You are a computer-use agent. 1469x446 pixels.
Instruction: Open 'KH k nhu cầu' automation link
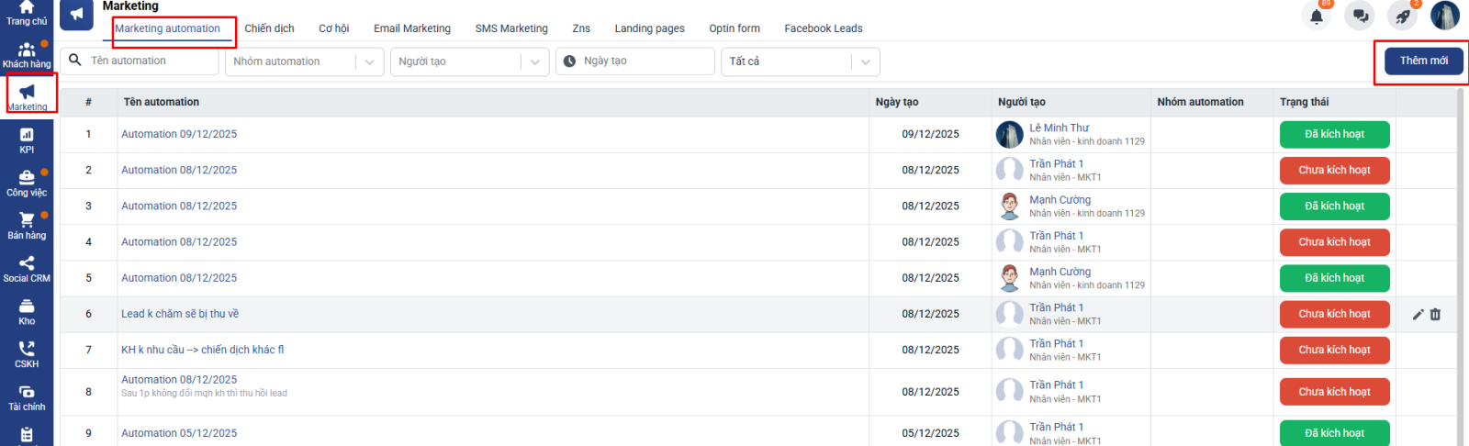click(x=202, y=350)
